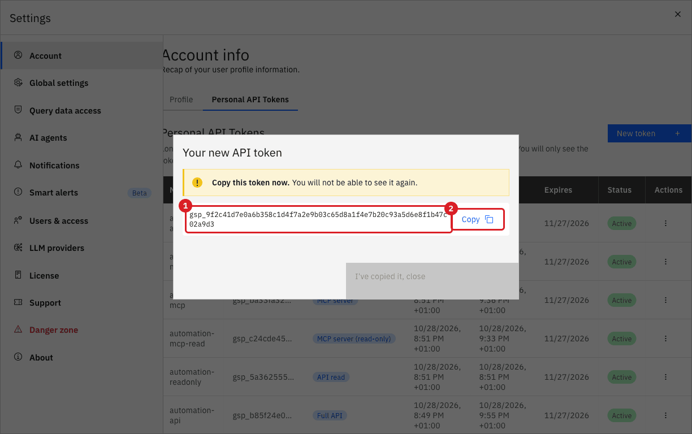692x434 pixels.
Task: Open Query data access section
Action: click(82, 111)
